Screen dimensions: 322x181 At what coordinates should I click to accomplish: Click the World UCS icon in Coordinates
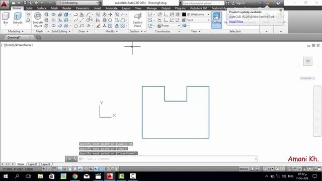[x=178, y=15]
